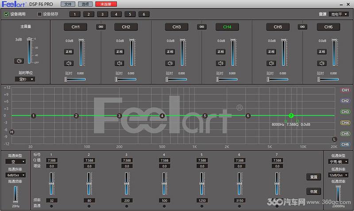This screenshot has width=354, height=211.
Task: Mute CH5 with its speaker icon
Action: [x=271, y=63]
